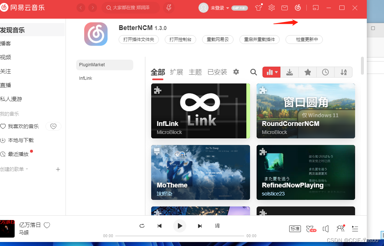Screen dimensions: 384x246
Task: Sort plugins by recent update clock icon
Action: pos(325,72)
